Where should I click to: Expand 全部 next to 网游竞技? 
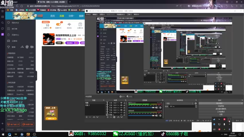(x=31, y=53)
